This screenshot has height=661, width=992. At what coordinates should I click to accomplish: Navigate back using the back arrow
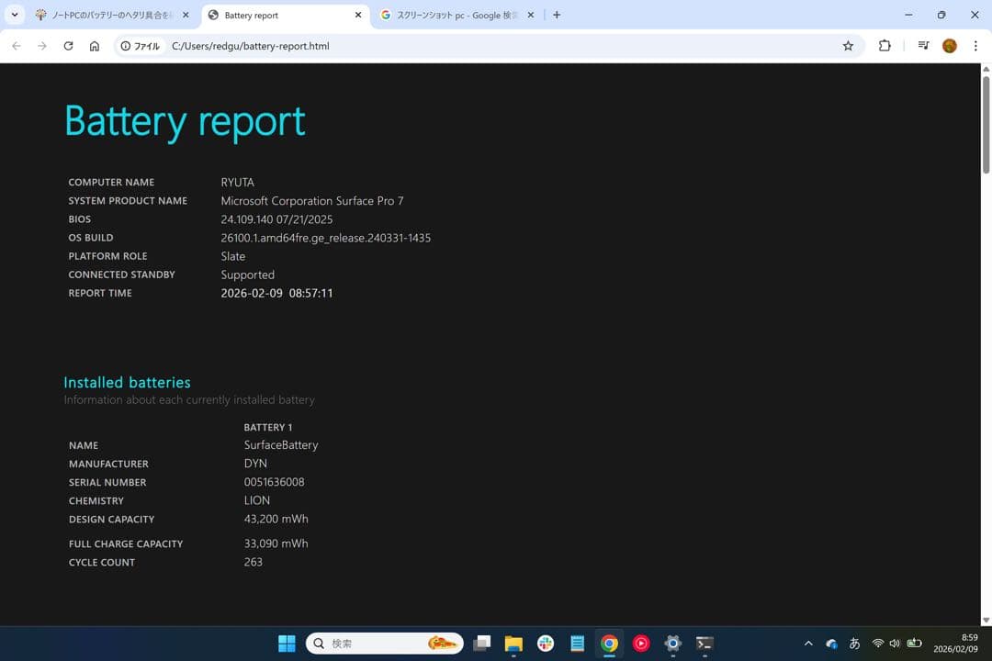click(16, 45)
